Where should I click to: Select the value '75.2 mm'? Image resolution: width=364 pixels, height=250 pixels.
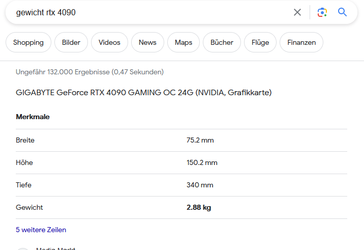[x=200, y=140]
